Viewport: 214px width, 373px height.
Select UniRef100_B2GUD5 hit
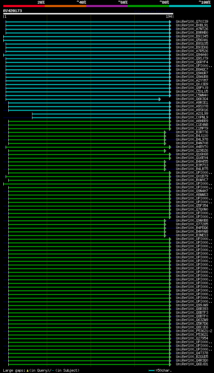[x=192, y=357]
